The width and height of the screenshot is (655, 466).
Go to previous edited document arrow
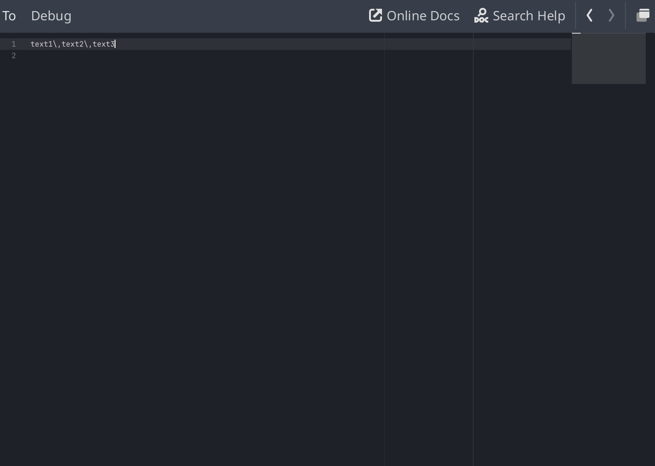[589, 16]
